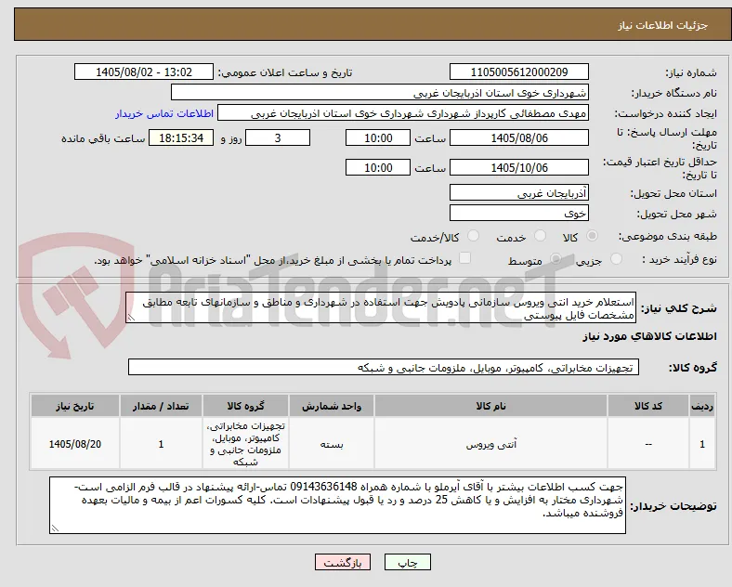732x587 pixels.
Task: Click the response deadline time 10:00 field
Action: point(378,138)
